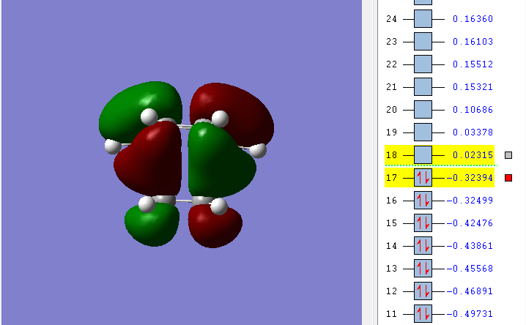Screen dimensions: 526x325
Task: Choose the occupied box of orbital 14
Action: pos(423,246)
